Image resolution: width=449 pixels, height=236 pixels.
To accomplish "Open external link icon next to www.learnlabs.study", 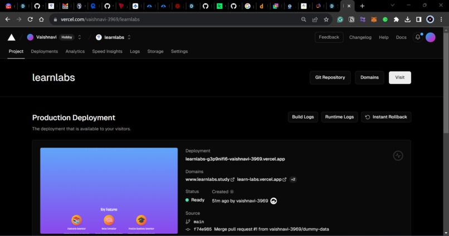I will coord(232,179).
